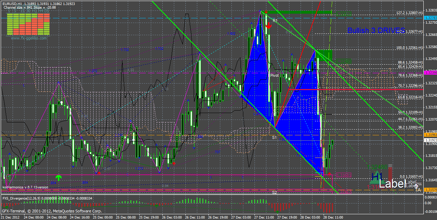The height and width of the screenshot is (220, 437).
Task: Click the 28 Dec 11:00 time axis label
Action: tap(333, 217)
